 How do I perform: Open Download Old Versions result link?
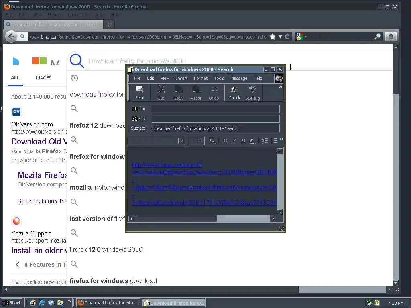click(x=39, y=142)
